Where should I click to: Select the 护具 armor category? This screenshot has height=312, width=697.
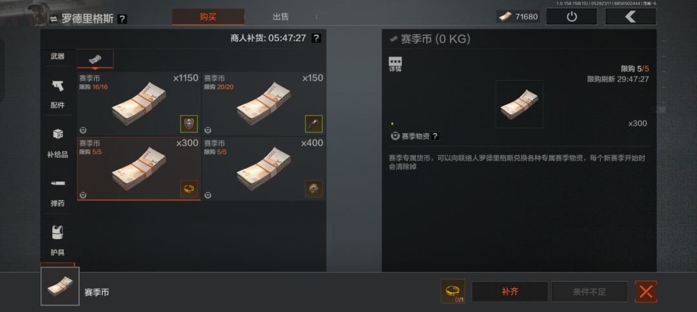coord(57,242)
